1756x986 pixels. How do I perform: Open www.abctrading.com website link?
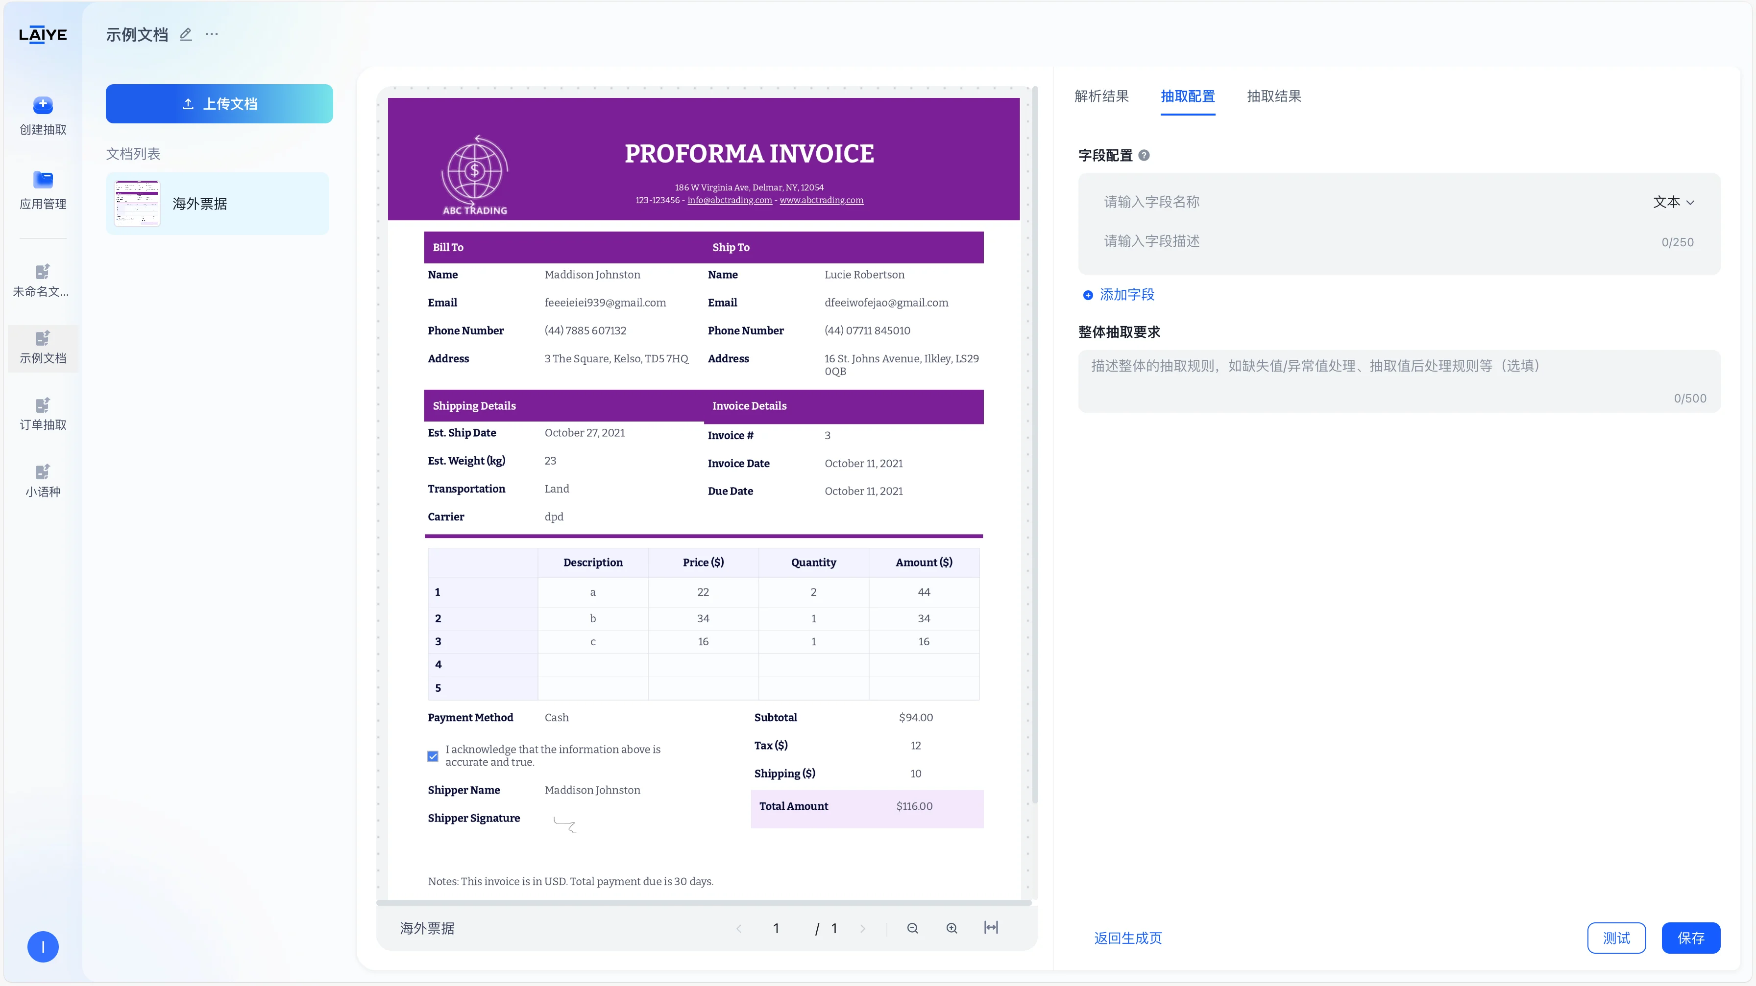pyautogui.click(x=822, y=200)
